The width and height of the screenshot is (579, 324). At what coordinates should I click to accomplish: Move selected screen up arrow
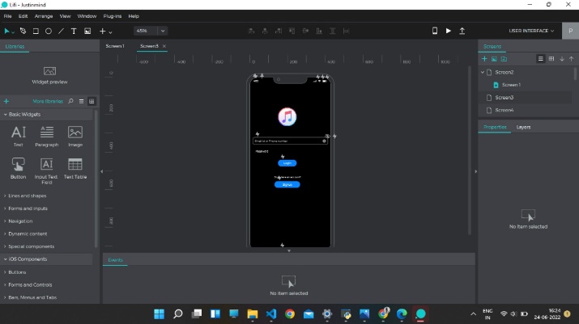[x=571, y=59]
